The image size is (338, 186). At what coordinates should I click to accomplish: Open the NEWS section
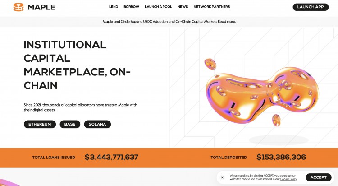(x=183, y=7)
